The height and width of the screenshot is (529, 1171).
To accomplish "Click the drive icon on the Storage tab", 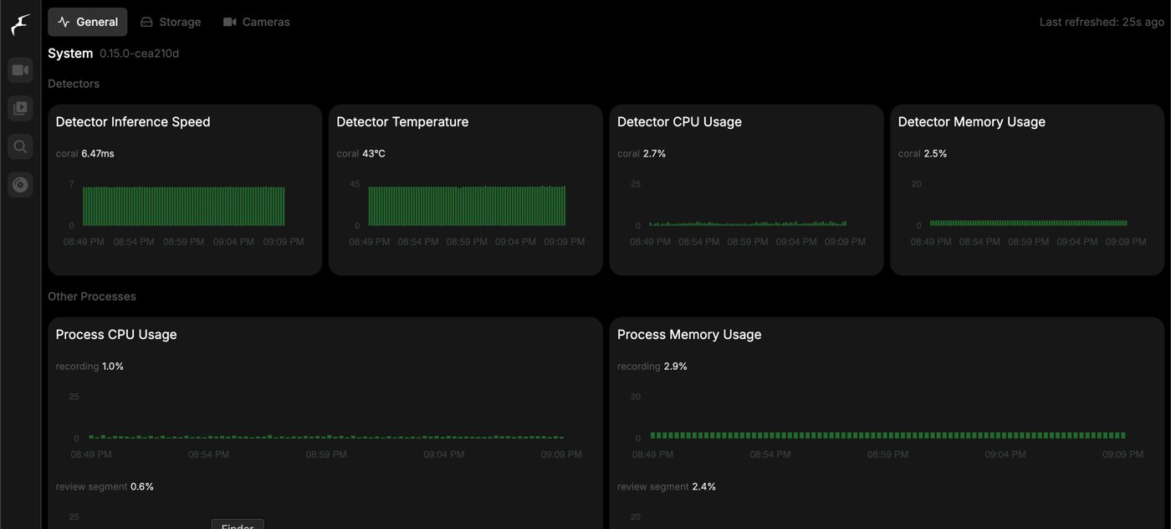I will pyautogui.click(x=147, y=22).
